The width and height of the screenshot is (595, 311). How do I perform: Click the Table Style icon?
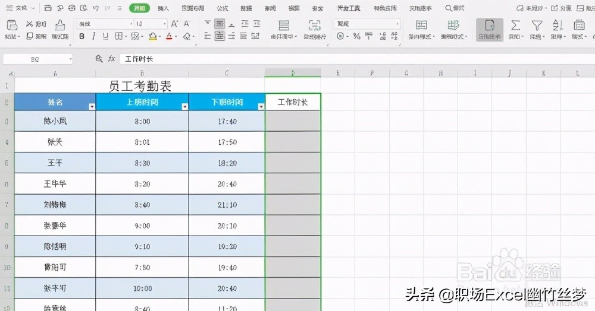(x=453, y=26)
